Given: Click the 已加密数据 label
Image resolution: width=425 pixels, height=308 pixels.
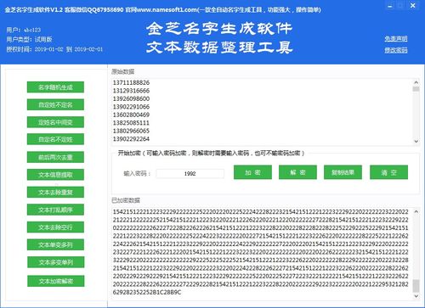Looking at the screenshot, I should pos(126,200).
